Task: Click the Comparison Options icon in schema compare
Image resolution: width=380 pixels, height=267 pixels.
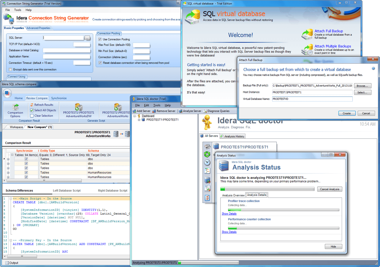Action: tap(15, 107)
